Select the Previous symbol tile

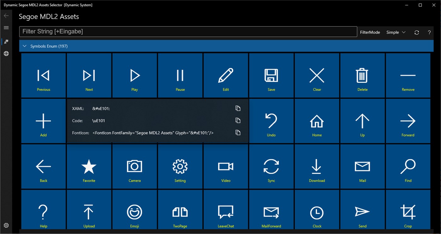[44, 75]
